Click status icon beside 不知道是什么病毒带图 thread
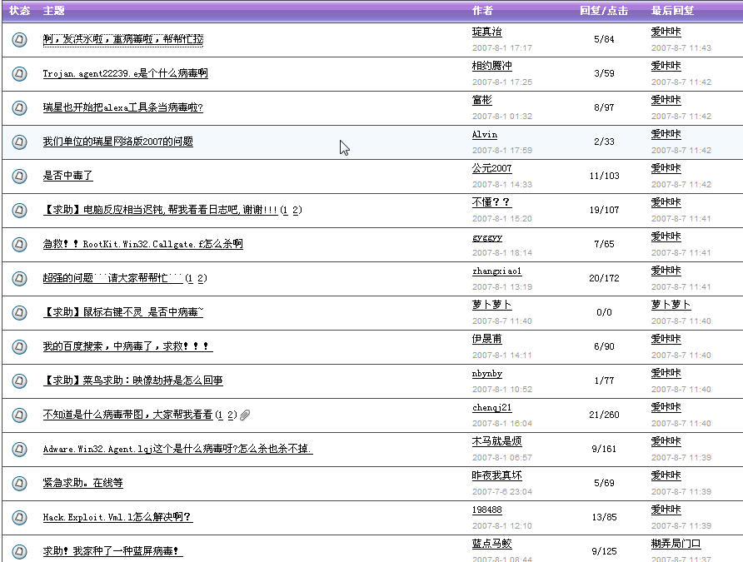 click(x=19, y=415)
